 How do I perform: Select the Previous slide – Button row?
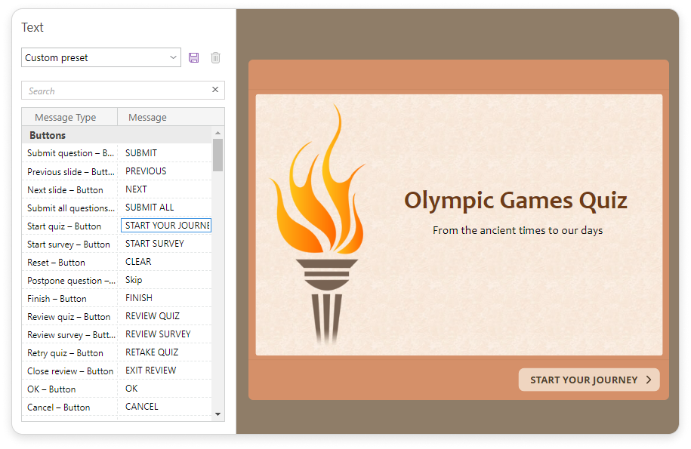pos(69,171)
